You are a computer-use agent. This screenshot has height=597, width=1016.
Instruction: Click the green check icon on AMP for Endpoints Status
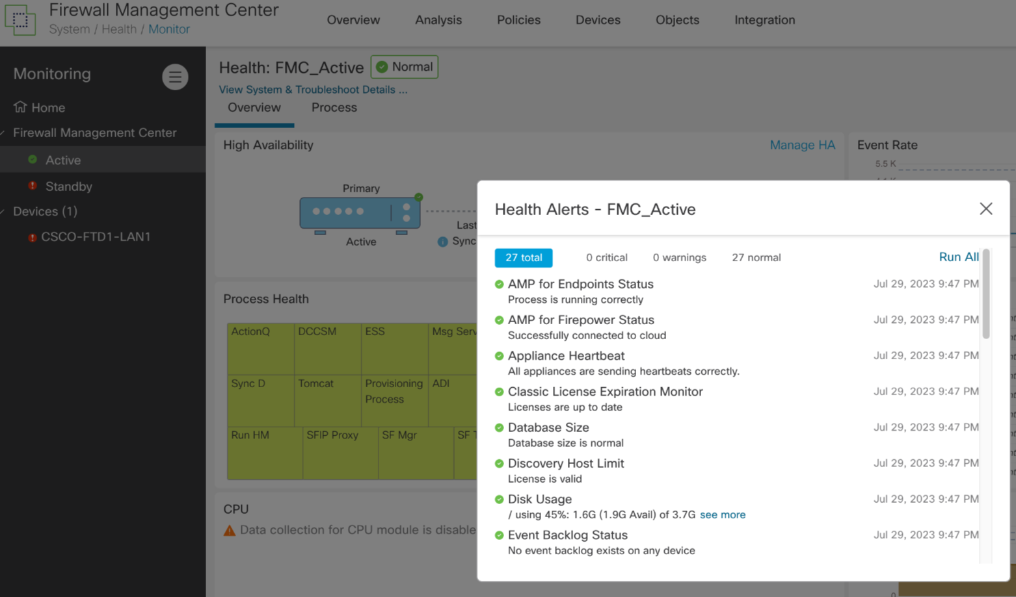(x=499, y=284)
